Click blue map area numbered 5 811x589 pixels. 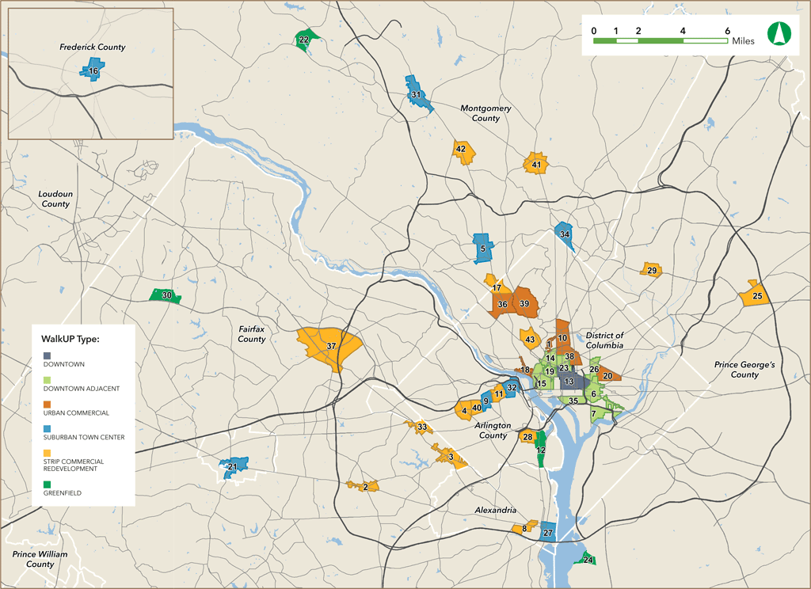pos(483,249)
